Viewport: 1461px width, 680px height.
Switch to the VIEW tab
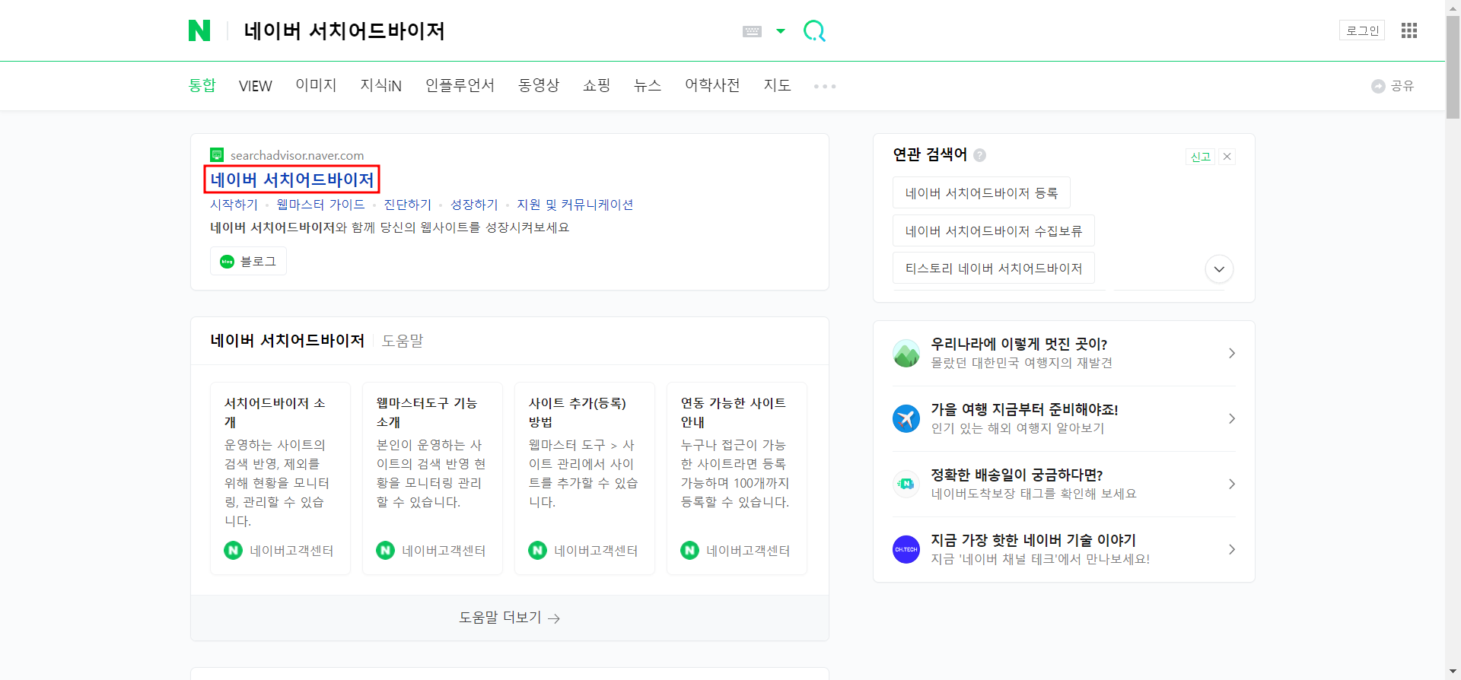pos(256,86)
